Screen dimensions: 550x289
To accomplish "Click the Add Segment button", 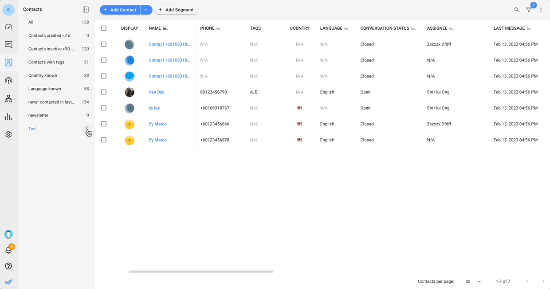I will click(x=176, y=10).
